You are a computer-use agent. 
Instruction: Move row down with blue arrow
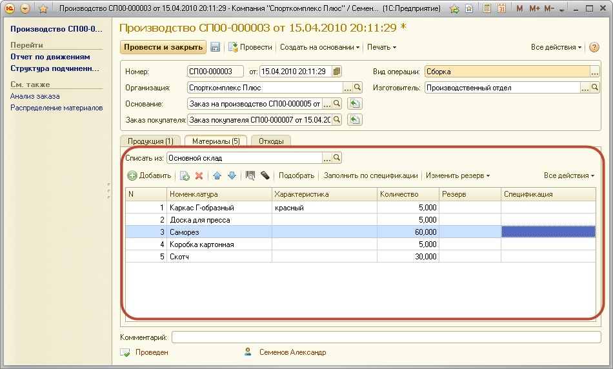(232, 176)
